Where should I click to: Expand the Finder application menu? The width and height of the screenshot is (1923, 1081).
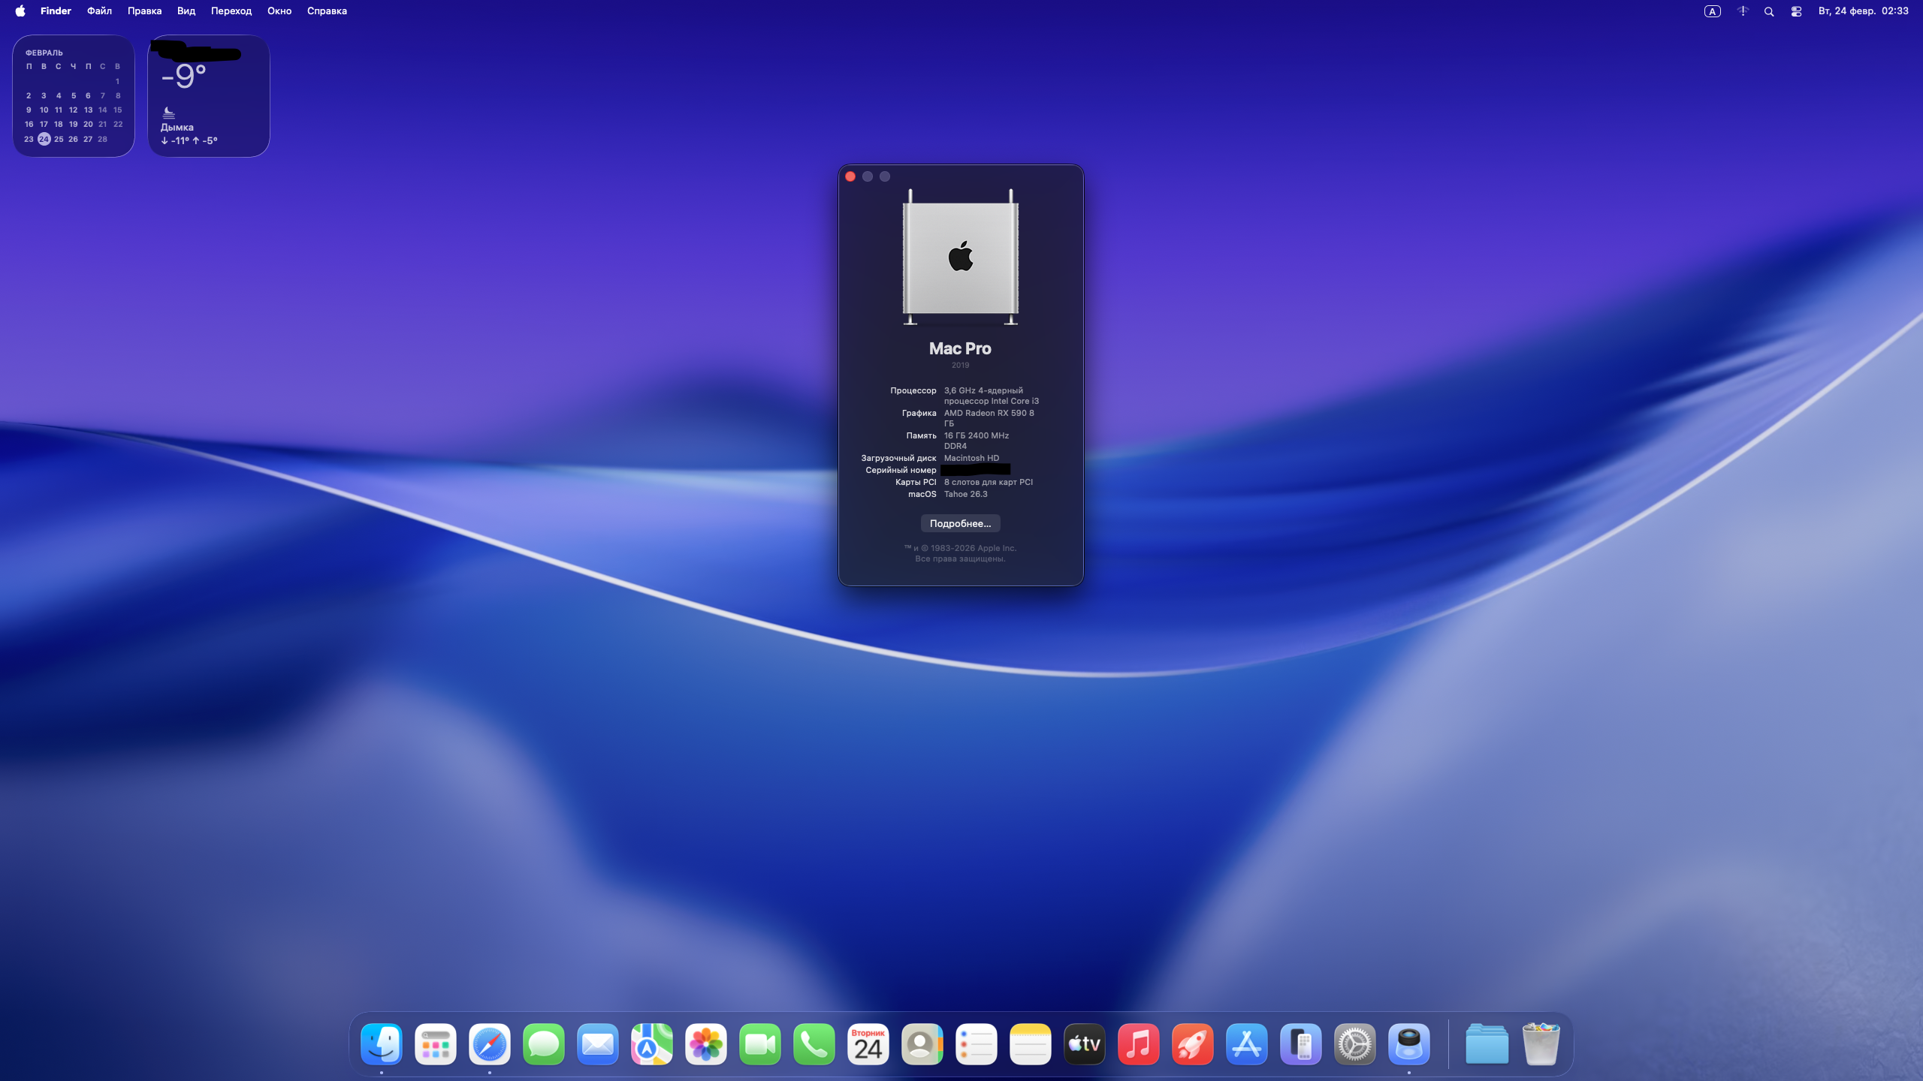click(x=56, y=11)
